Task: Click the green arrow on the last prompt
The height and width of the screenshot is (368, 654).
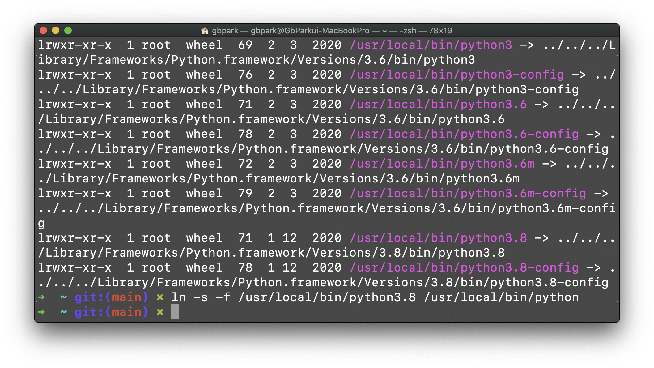Action: pyautogui.click(x=41, y=312)
